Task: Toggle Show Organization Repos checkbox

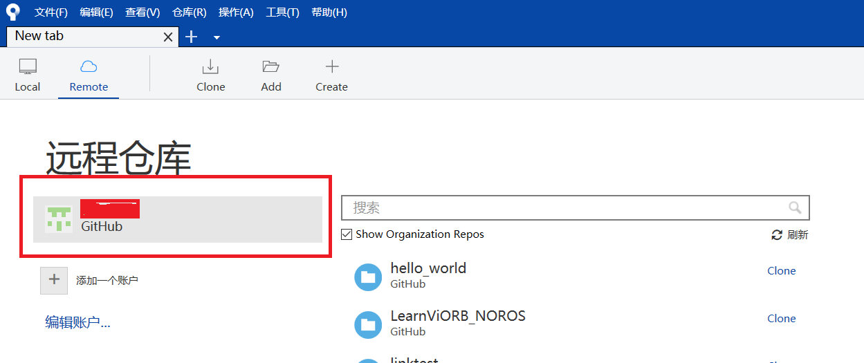Action: click(x=347, y=234)
